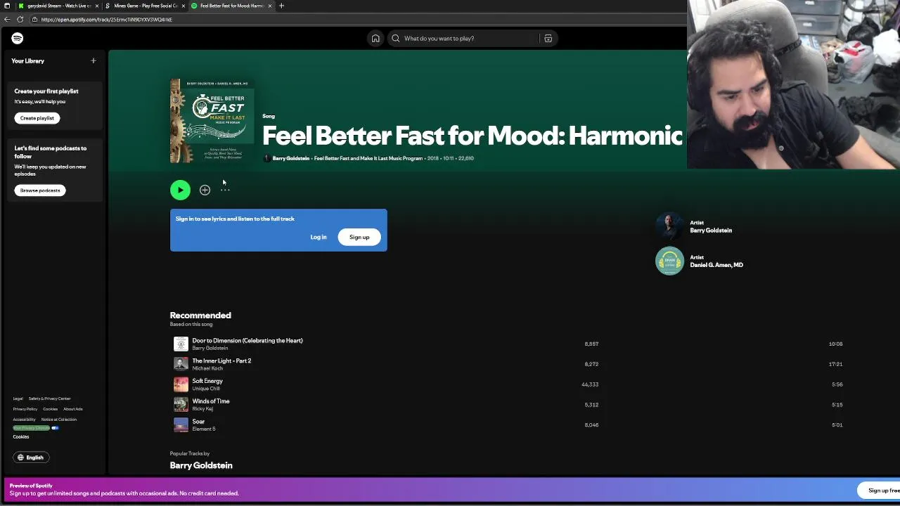Reload the page with browser refresh icon
This screenshot has width=900, height=506.
20,20
